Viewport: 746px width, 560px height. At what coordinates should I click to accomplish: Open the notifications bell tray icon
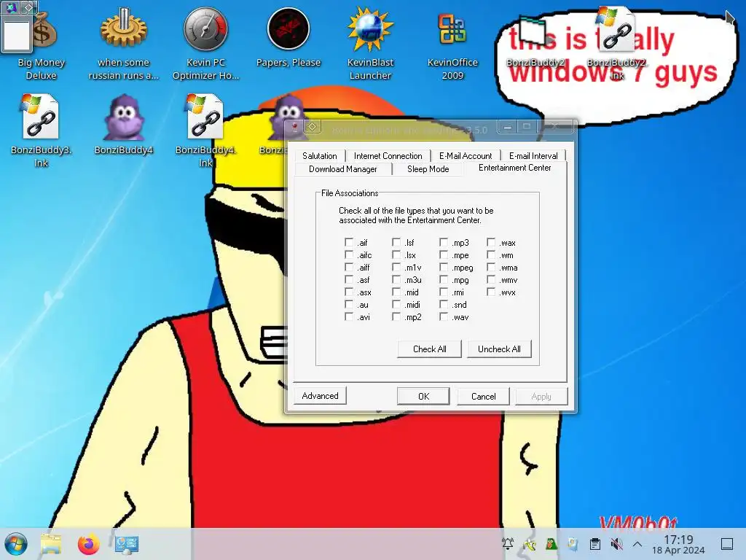pyautogui.click(x=508, y=544)
